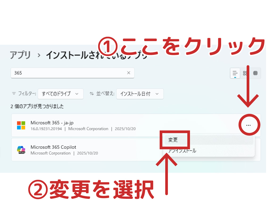Go back to アプリ via breadcrumb
The width and height of the screenshot is (269, 206).
click(x=20, y=55)
